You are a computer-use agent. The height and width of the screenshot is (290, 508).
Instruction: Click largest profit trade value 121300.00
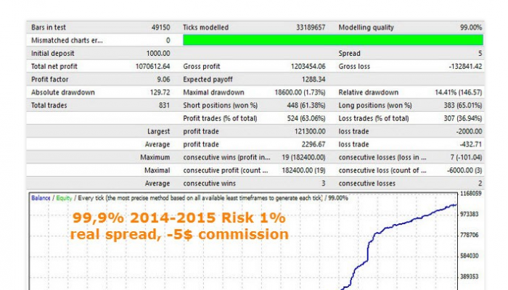pos(310,131)
